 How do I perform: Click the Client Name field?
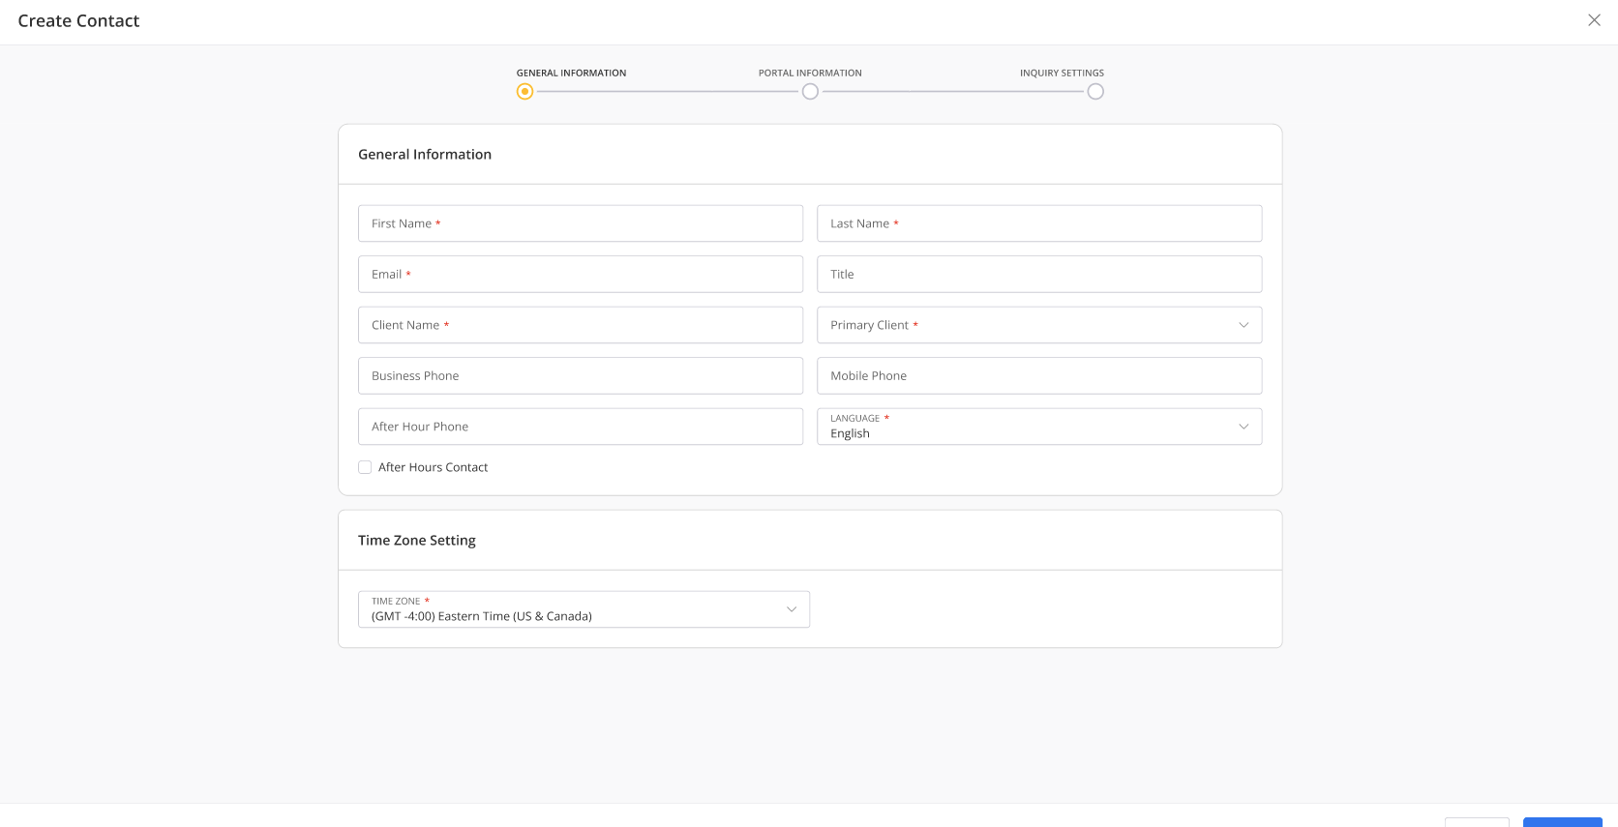point(581,325)
